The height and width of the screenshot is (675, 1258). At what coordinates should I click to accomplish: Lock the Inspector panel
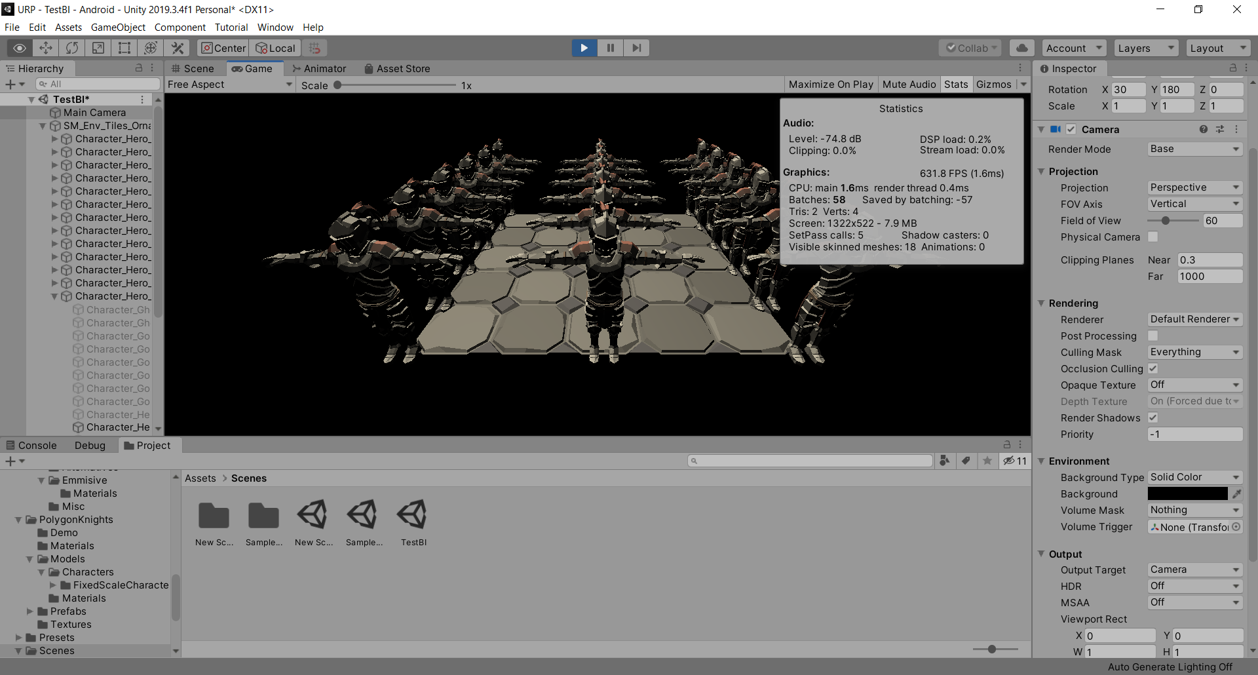pos(1232,68)
